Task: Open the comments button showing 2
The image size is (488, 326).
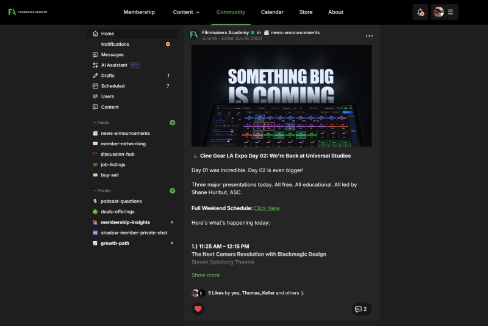Action: 361,309
